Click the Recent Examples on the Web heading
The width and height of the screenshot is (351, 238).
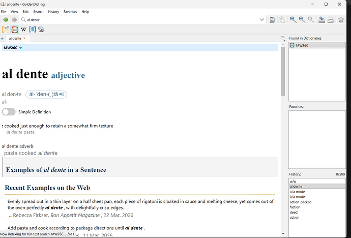pos(47,188)
